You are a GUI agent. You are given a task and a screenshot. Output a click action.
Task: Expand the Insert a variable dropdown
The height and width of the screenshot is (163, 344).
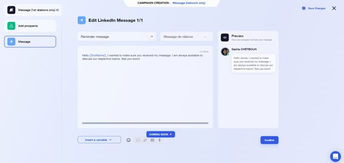(x=99, y=140)
